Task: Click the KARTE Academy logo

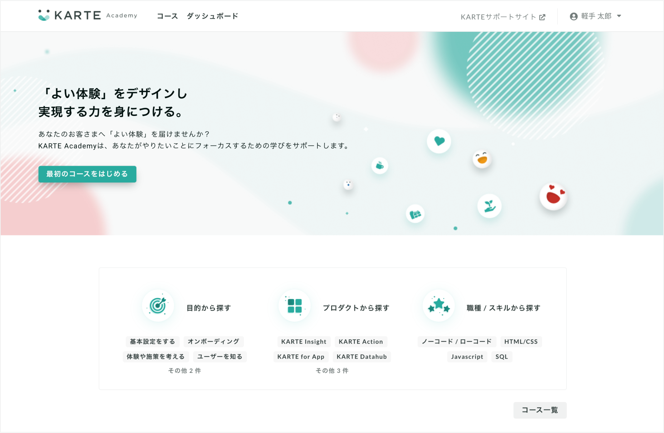Action: point(88,15)
